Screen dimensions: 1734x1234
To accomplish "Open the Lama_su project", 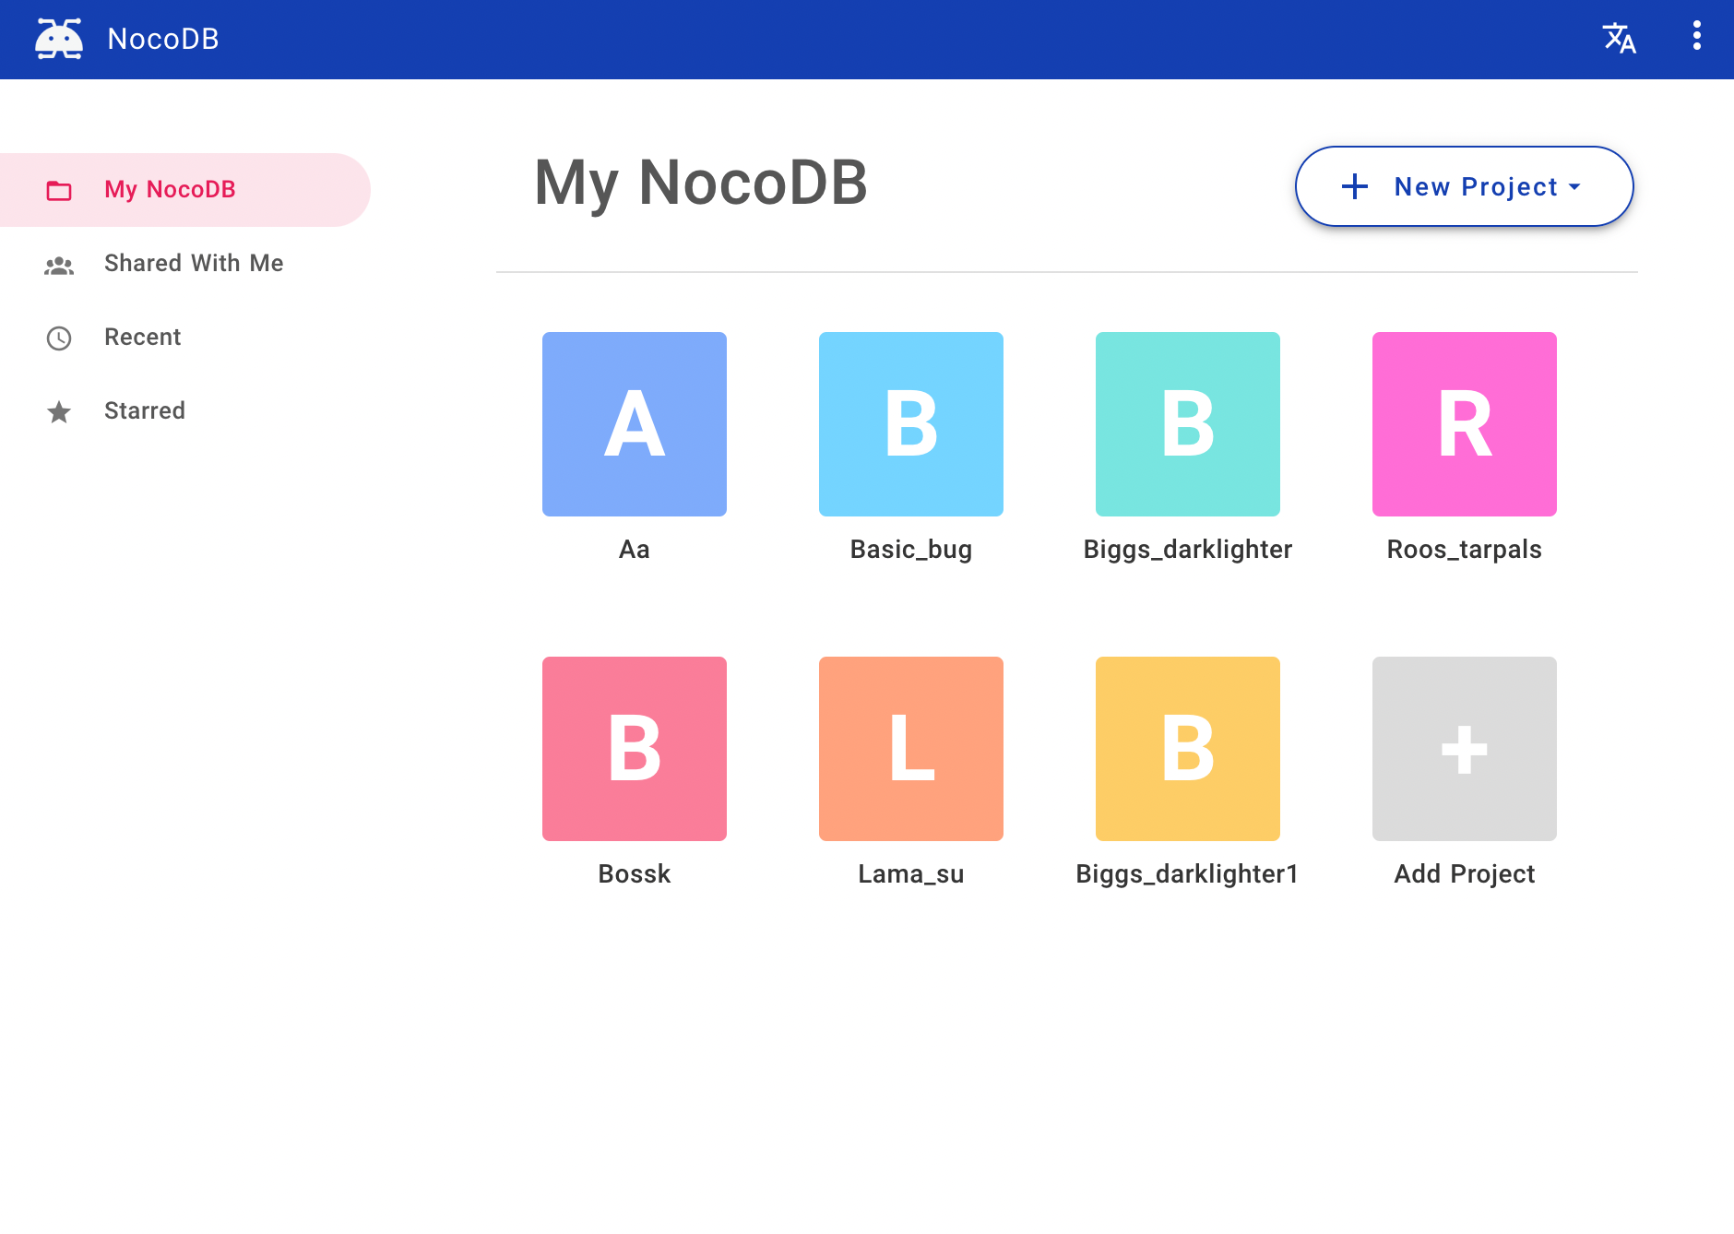I will (x=910, y=749).
